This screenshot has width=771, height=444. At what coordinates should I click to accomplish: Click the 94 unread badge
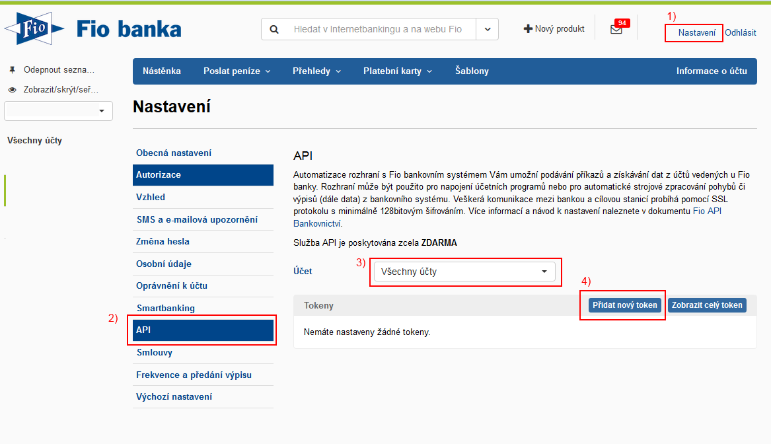pos(622,23)
